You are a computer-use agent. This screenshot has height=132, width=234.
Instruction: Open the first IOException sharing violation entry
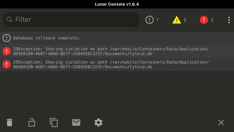[x=117, y=51]
